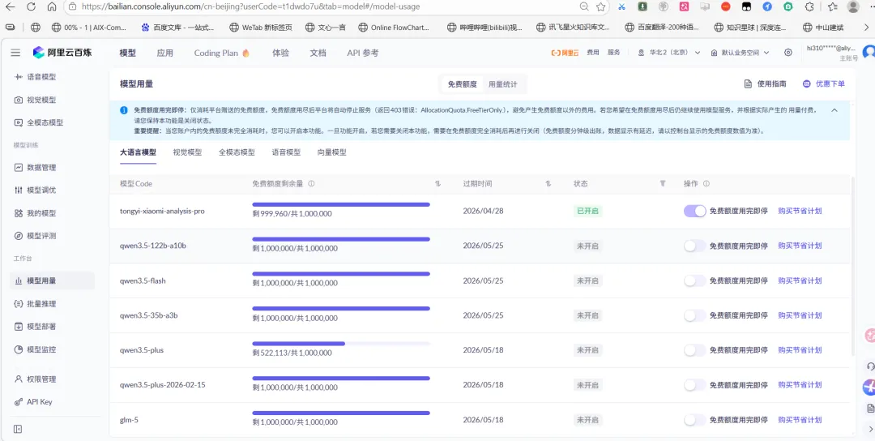Click the 服务 link in top bar
This screenshot has height=441, width=875.
[614, 53]
